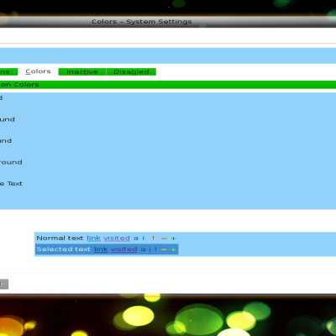
Task: Switch to the Colors tab
Action: pos(38,71)
